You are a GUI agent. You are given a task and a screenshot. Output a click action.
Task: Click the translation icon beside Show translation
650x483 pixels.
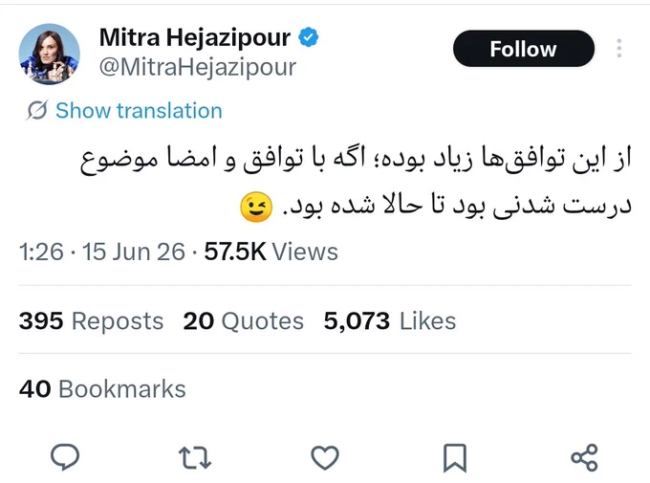(37, 110)
